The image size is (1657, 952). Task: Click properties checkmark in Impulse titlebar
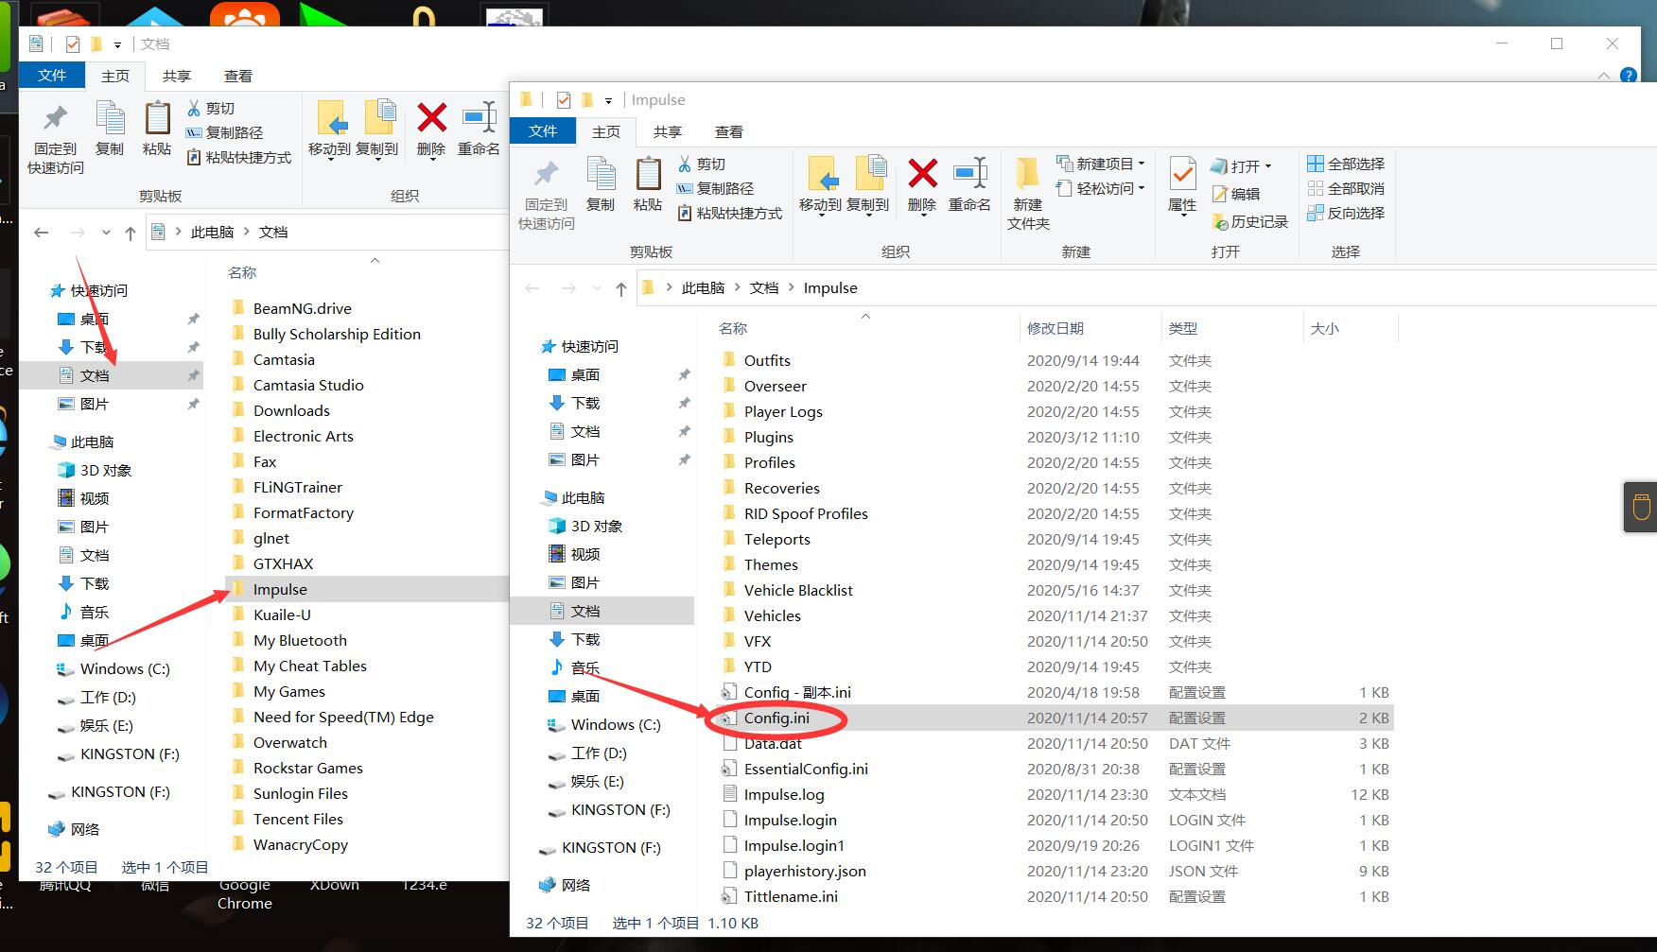(564, 99)
